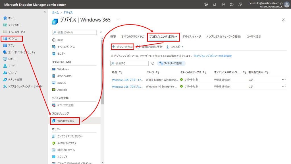Switch to ユーザー設定 tab

pos(254,37)
